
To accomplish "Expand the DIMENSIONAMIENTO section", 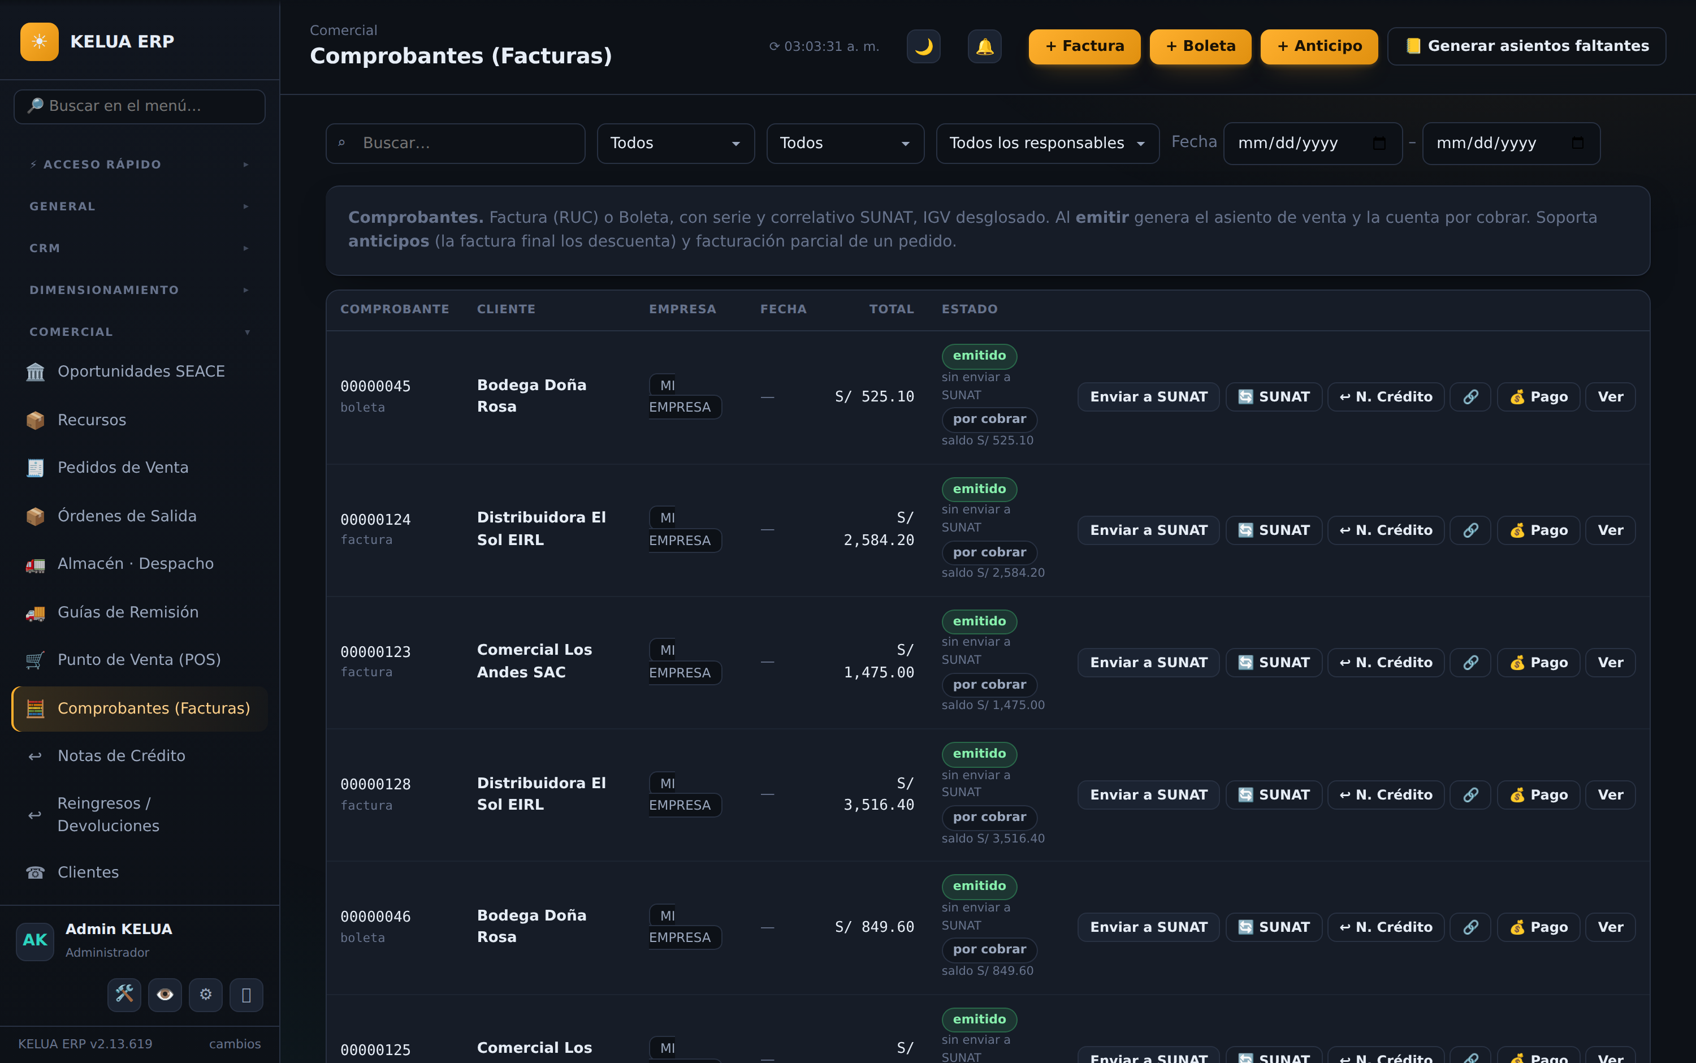I will click(x=139, y=291).
